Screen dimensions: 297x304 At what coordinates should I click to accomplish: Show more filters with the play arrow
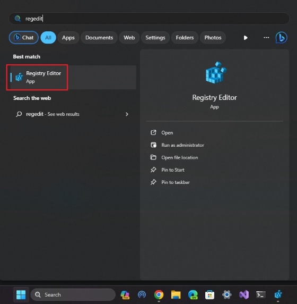point(246,38)
